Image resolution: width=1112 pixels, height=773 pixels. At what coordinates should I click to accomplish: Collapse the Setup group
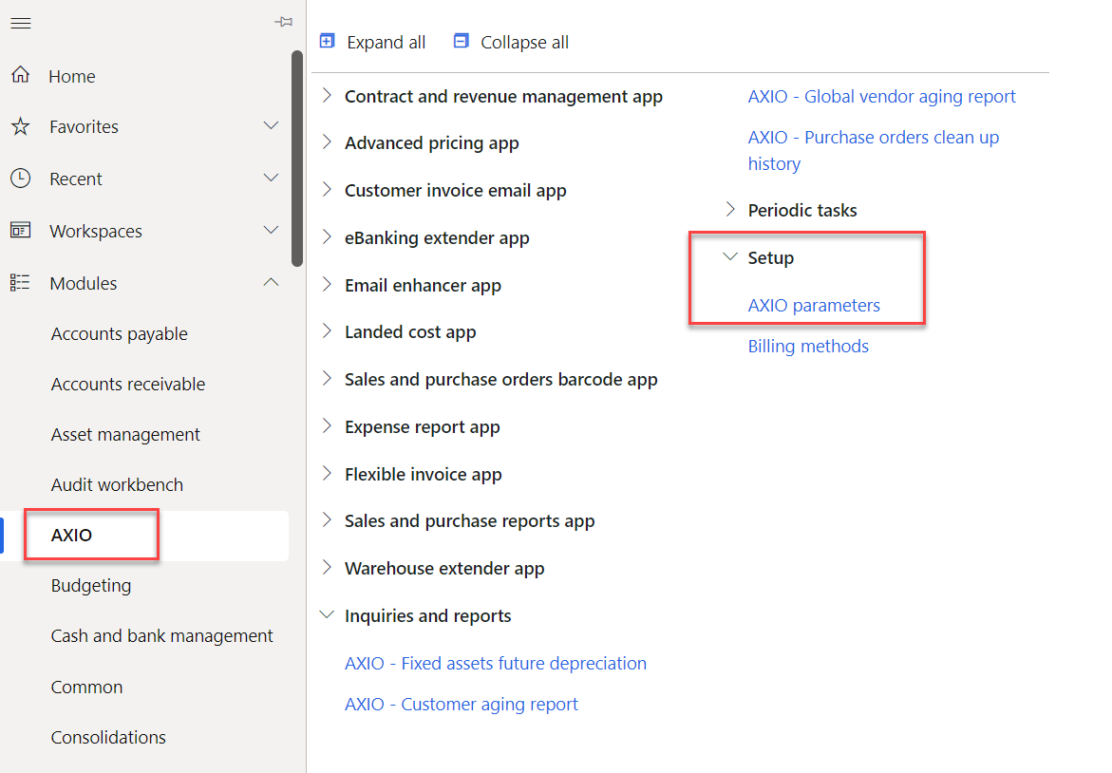(730, 257)
